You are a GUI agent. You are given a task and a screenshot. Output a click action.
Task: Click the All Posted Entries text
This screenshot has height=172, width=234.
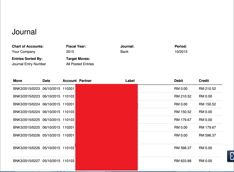pyautogui.click(x=80, y=64)
